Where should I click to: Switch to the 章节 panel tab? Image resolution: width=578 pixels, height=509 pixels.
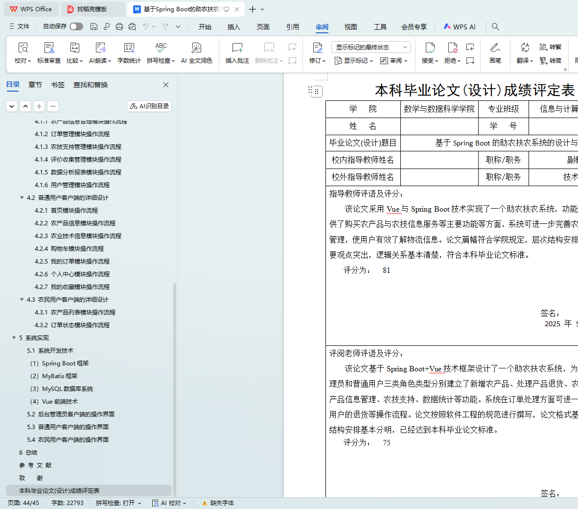tap(35, 85)
